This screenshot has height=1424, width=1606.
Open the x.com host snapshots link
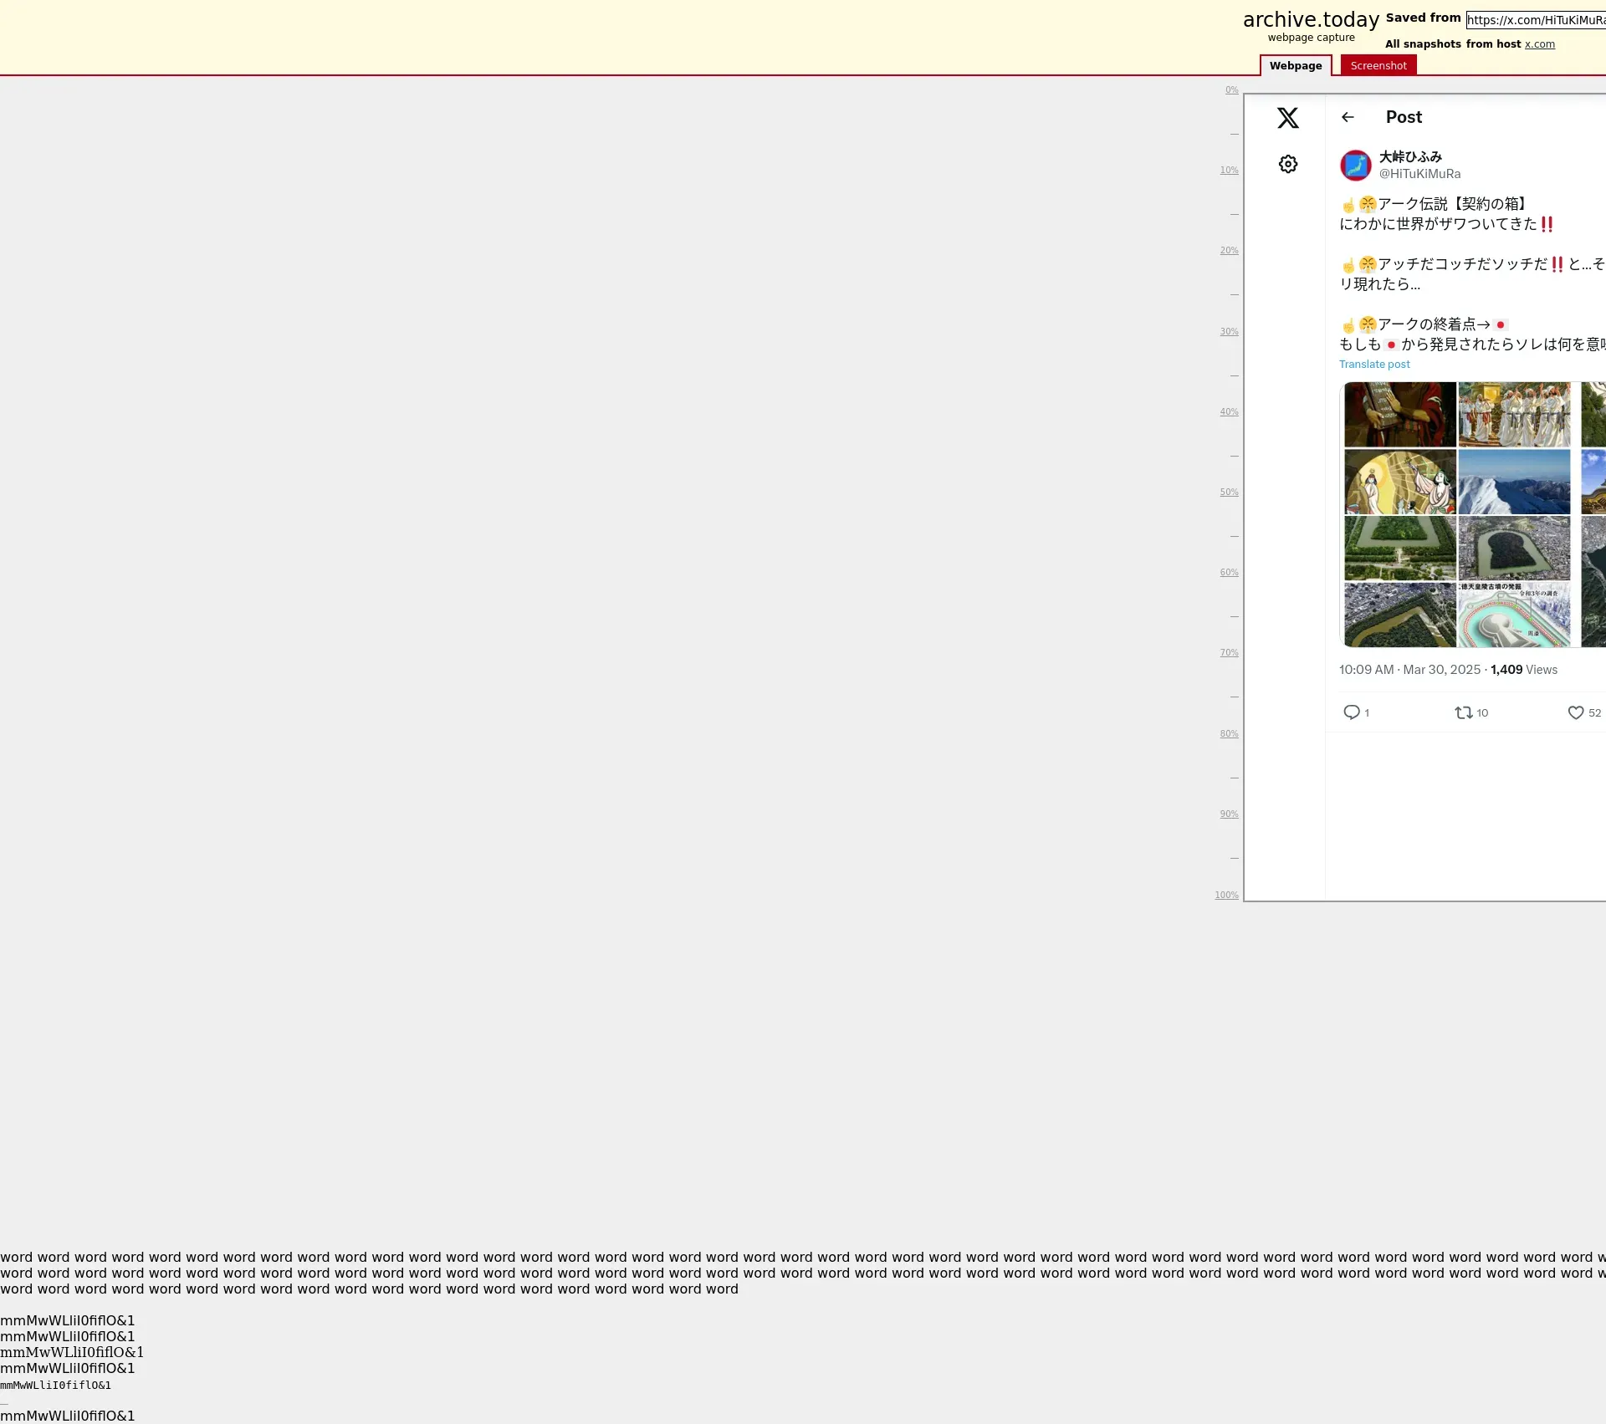[x=1539, y=44]
